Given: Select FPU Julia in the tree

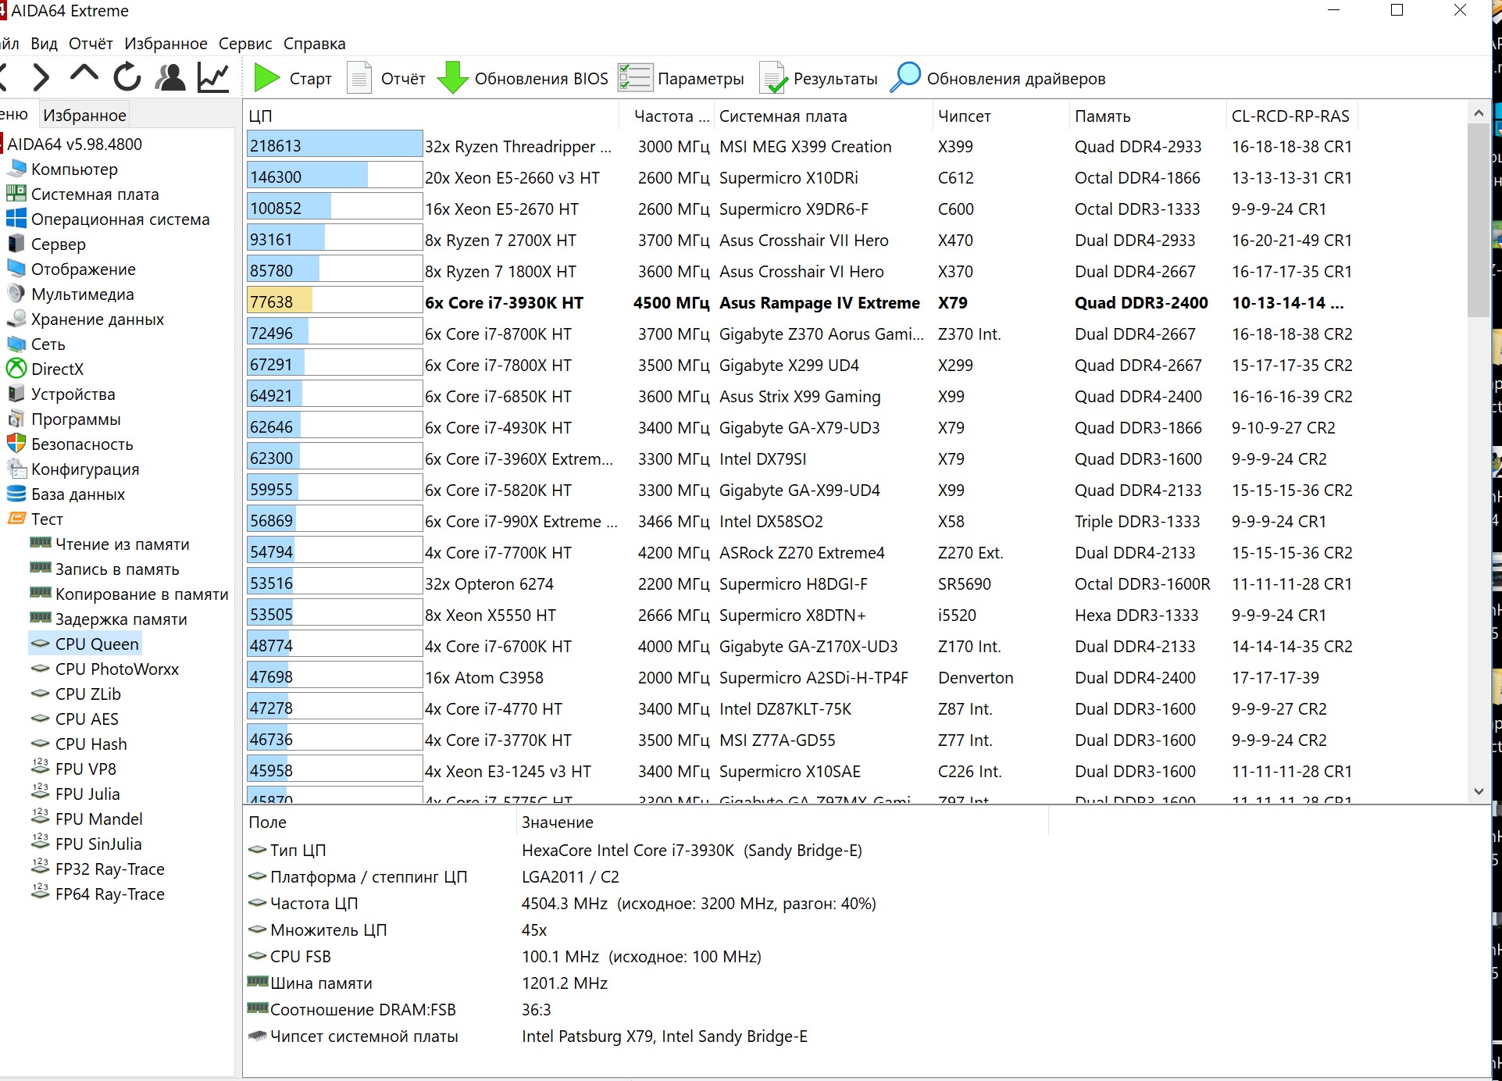Looking at the screenshot, I should (87, 794).
